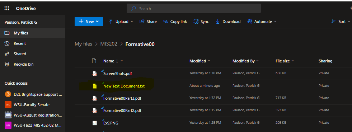The width and height of the screenshot is (352, 132).
Task: Click Private sharing status for ScreenShots.pdf
Action: pos(324,73)
